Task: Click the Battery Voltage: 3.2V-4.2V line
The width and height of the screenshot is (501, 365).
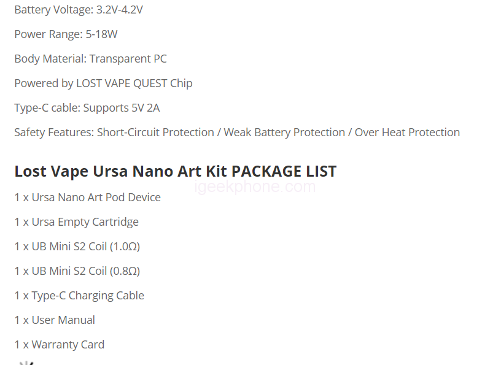Action: (79, 10)
